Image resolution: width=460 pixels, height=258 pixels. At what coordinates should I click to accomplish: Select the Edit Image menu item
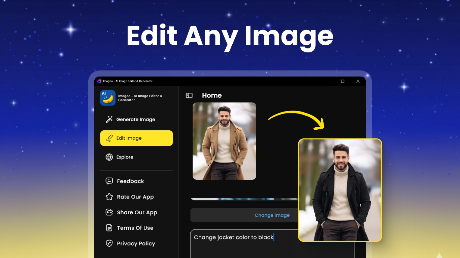click(x=136, y=138)
